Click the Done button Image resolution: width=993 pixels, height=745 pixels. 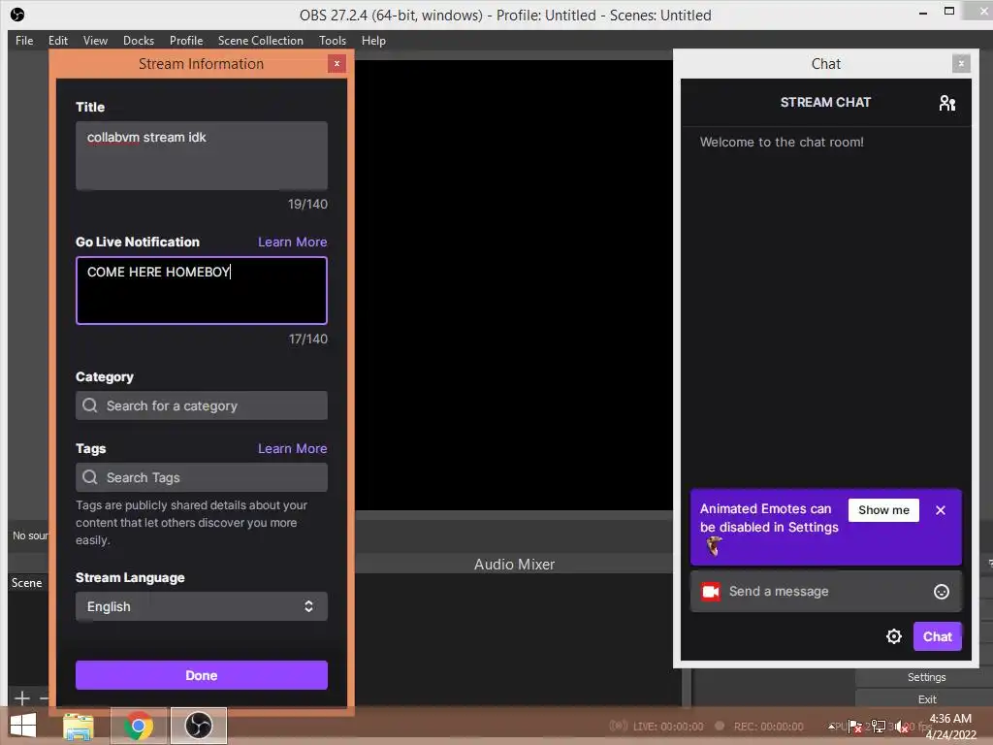point(202,675)
